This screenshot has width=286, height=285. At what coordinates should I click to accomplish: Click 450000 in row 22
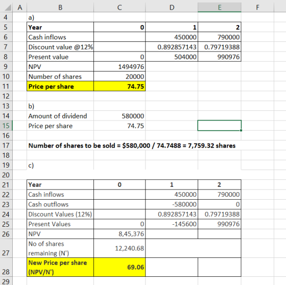172,195
